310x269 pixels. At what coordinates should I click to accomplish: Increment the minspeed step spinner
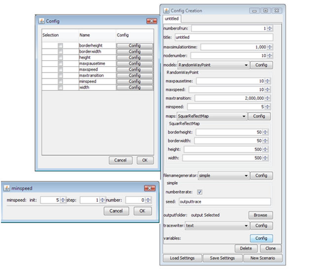click(x=102, y=198)
